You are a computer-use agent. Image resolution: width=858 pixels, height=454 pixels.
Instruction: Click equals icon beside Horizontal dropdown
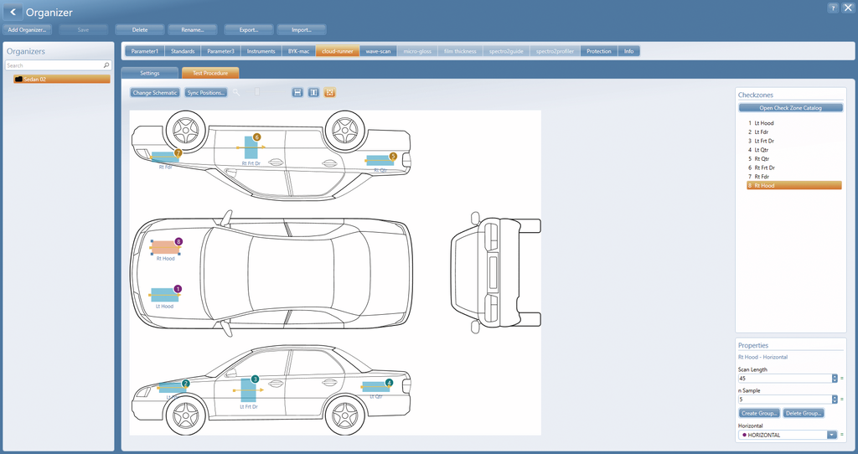[x=842, y=435]
